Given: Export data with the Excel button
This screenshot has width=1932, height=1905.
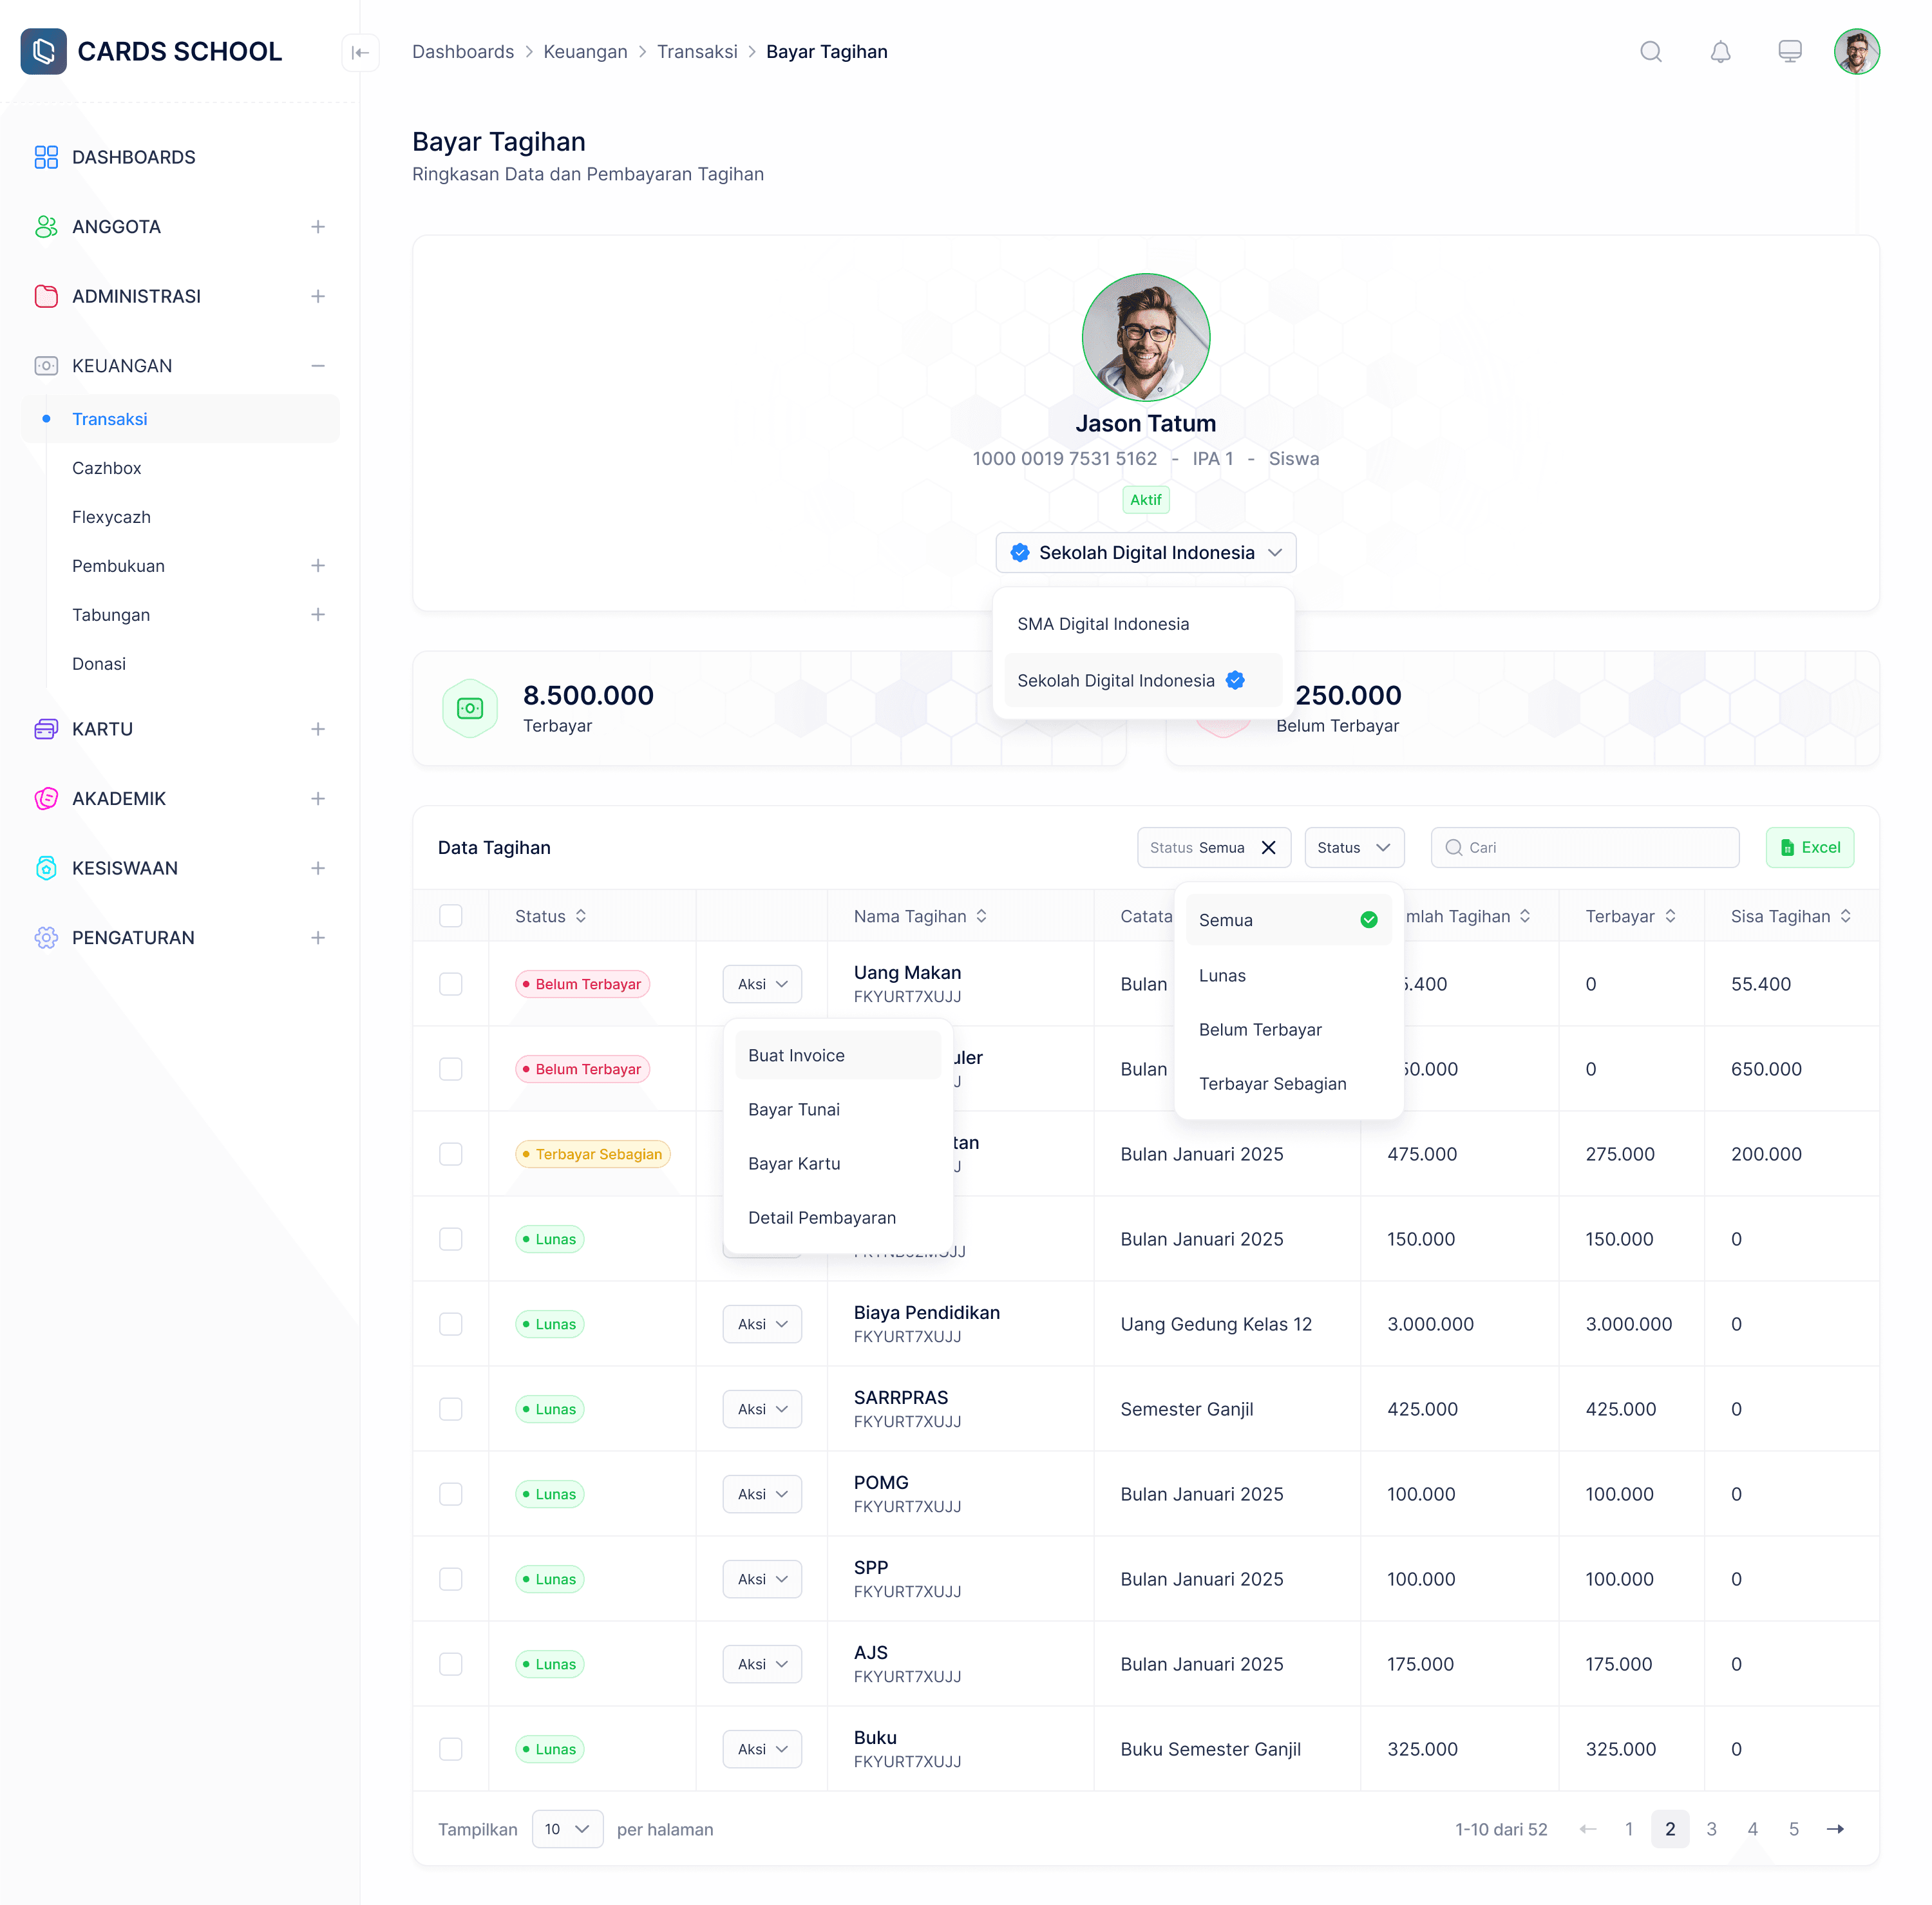Looking at the screenshot, I should [1809, 847].
